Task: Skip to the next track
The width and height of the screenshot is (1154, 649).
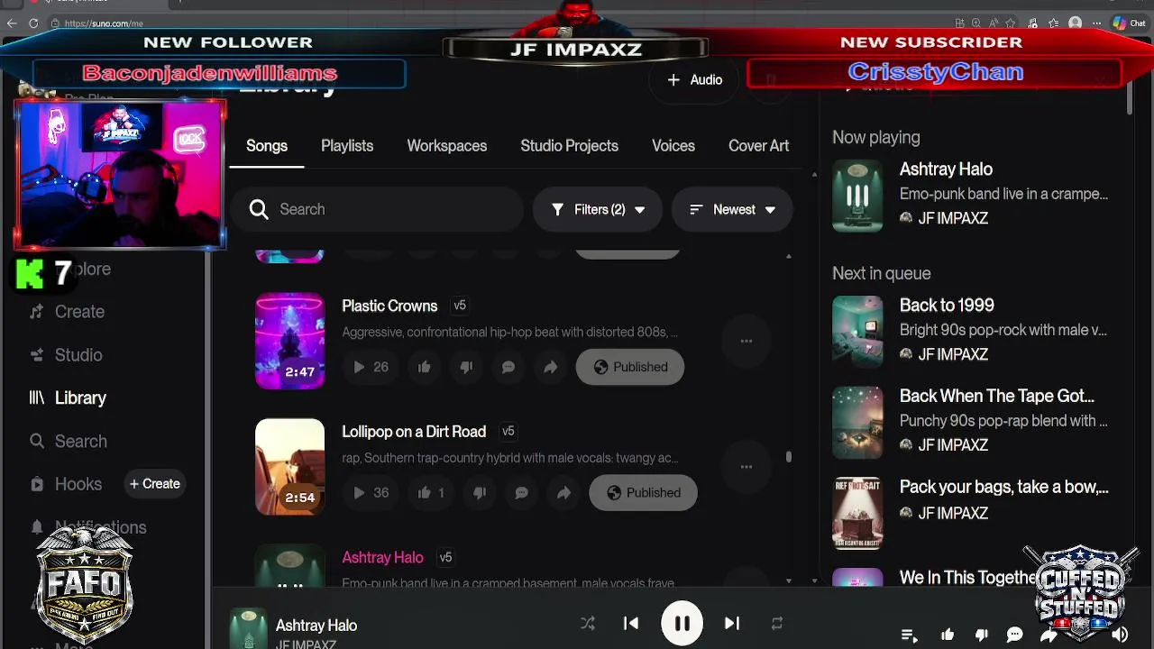Action: (732, 623)
